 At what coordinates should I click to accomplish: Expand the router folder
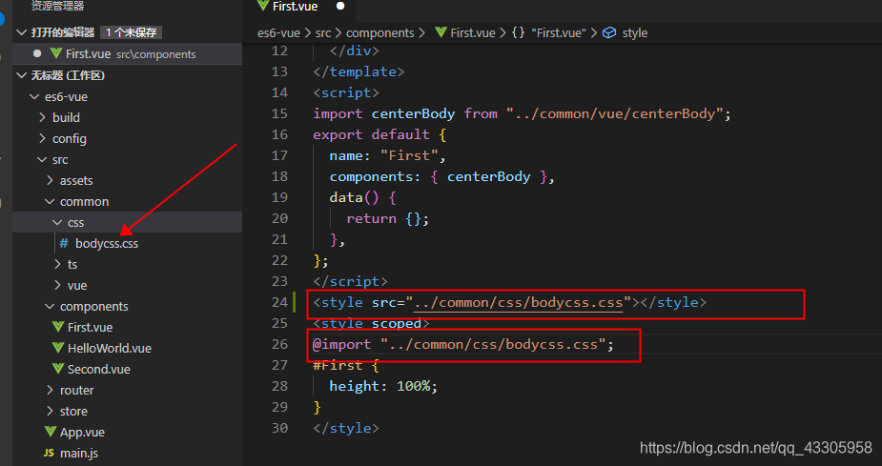(50, 390)
